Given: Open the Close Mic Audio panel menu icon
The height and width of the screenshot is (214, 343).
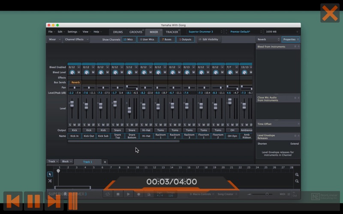Looking at the screenshot, I should [x=295, y=98].
